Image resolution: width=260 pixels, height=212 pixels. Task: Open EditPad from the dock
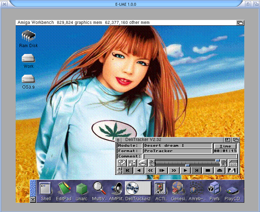click(x=64, y=188)
